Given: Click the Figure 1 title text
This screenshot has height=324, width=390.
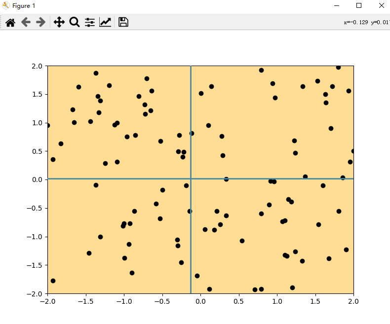Looking at the screenshot, I should click(x=24, y=6).
